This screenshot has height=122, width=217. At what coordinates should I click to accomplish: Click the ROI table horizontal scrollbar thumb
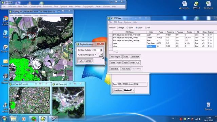(117, 52)
